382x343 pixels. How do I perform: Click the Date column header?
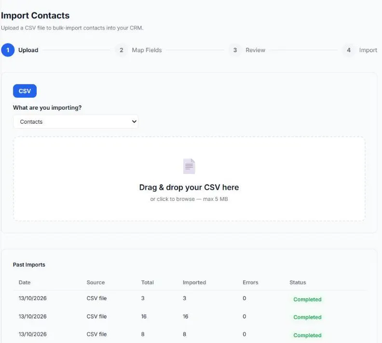tap(25, 282)
